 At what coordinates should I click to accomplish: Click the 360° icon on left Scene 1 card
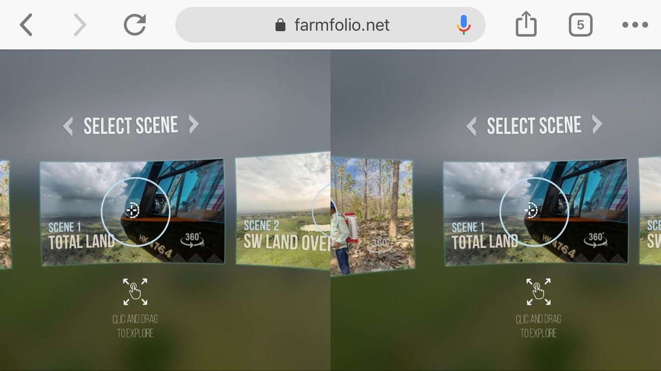[x=192, y=239]
